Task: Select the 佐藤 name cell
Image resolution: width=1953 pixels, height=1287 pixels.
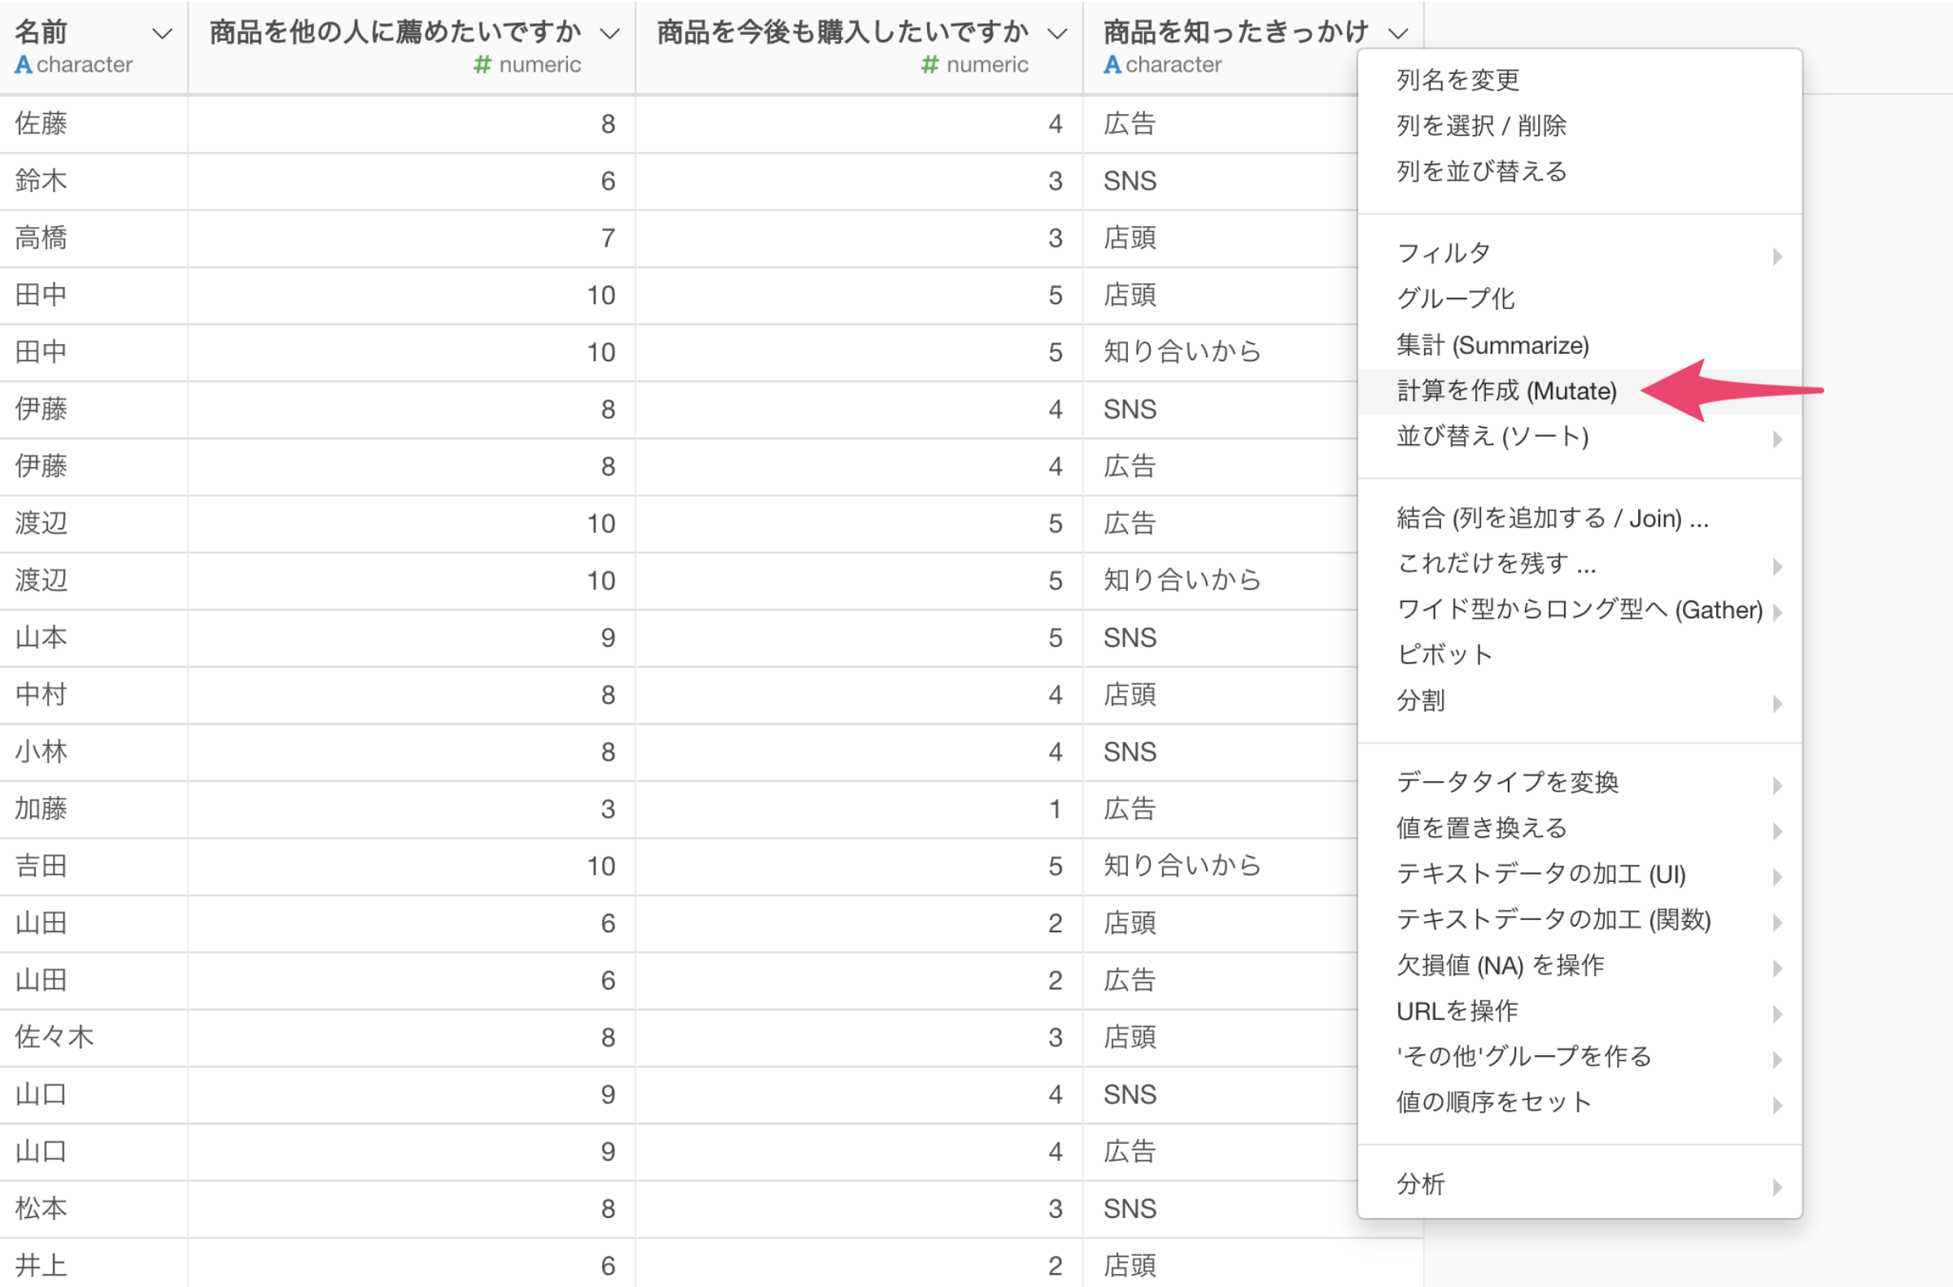Action: tap(94, 124)
